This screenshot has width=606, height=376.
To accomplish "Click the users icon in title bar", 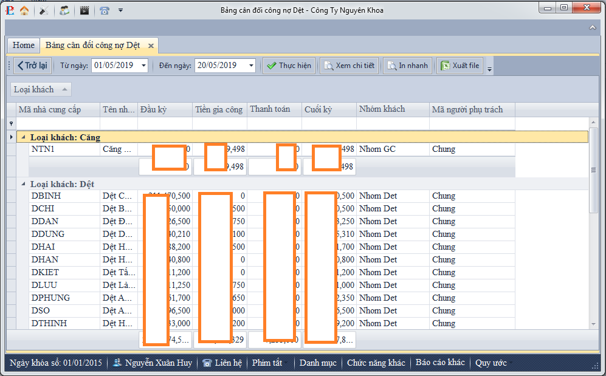I will tap(64, 10).
